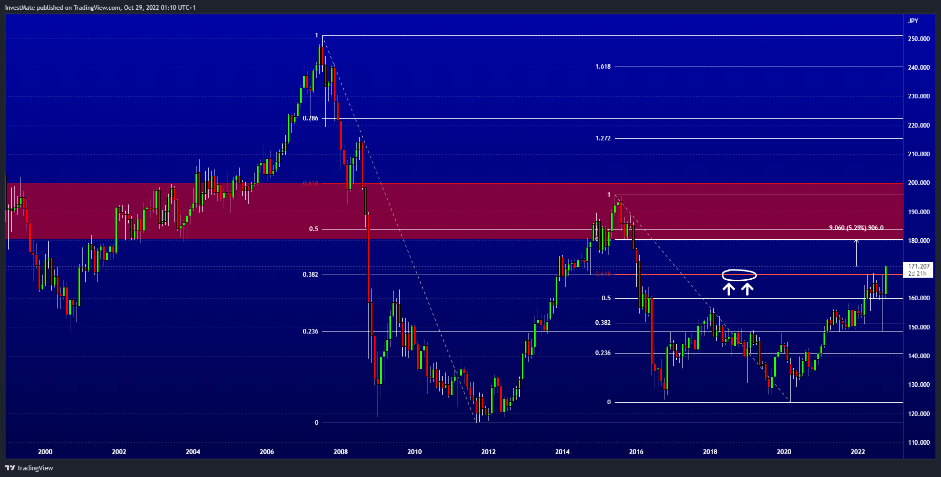Select the 0.786 Fibonacci level label
Viewport: 941px width, 477px height.
[310, 118]
